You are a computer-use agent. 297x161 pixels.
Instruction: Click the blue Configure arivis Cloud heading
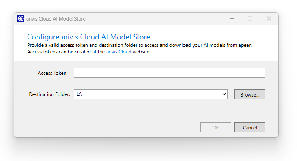click(88, 37)
